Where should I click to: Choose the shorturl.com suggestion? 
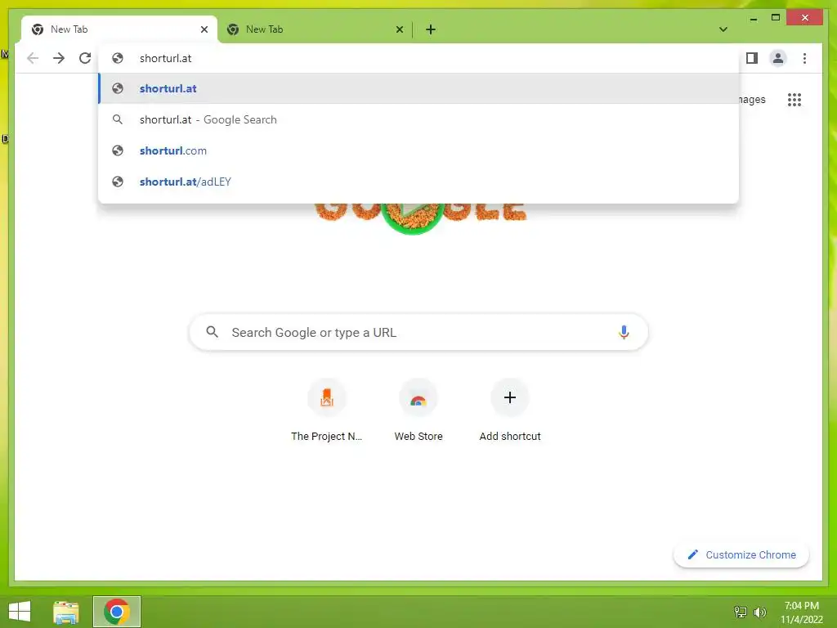point(418,150)
